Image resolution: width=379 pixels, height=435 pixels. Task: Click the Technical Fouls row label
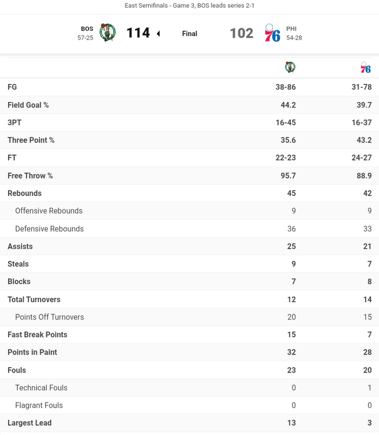pos(41,388)
